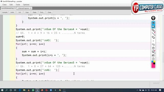
Task: Select the pencil line tool
Action: coord(153,34)
